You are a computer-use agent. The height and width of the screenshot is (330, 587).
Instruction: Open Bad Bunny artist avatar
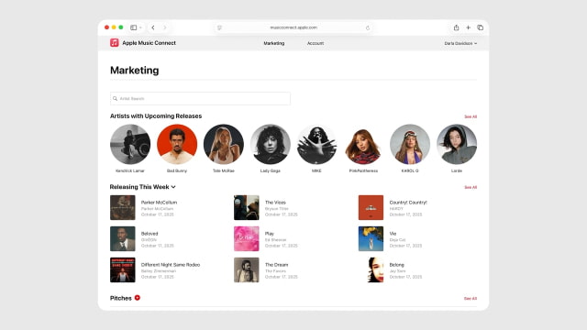tap(177, 145)
